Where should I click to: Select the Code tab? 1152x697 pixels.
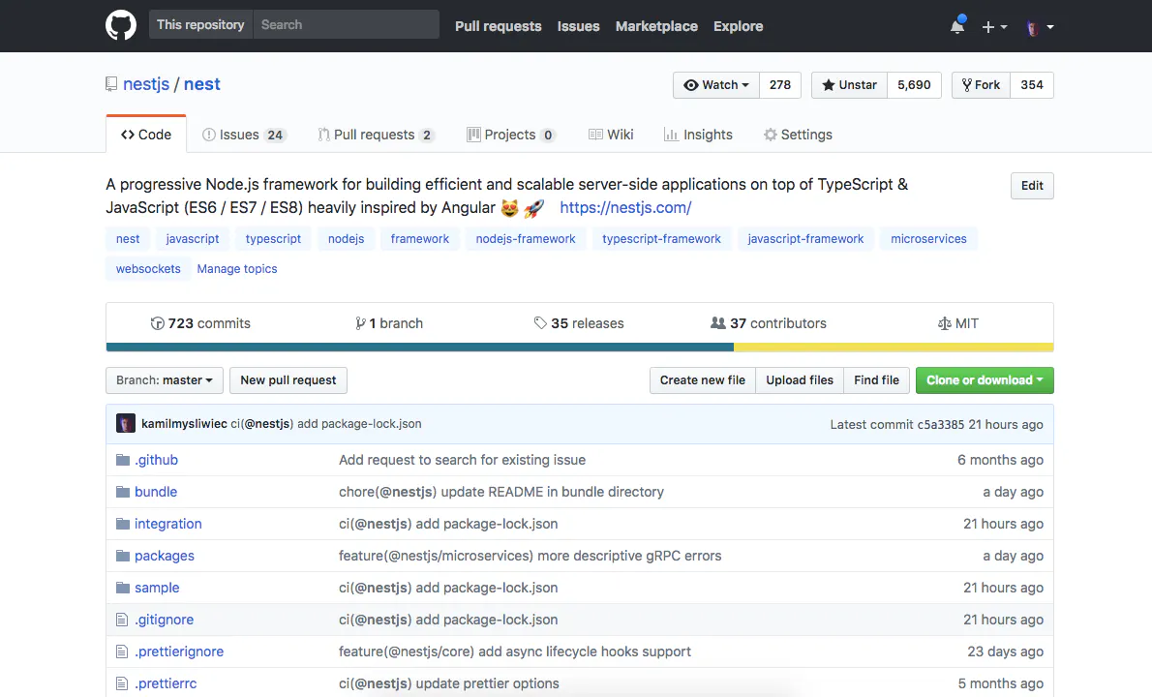pyautogui.click(x=146, y=135)
